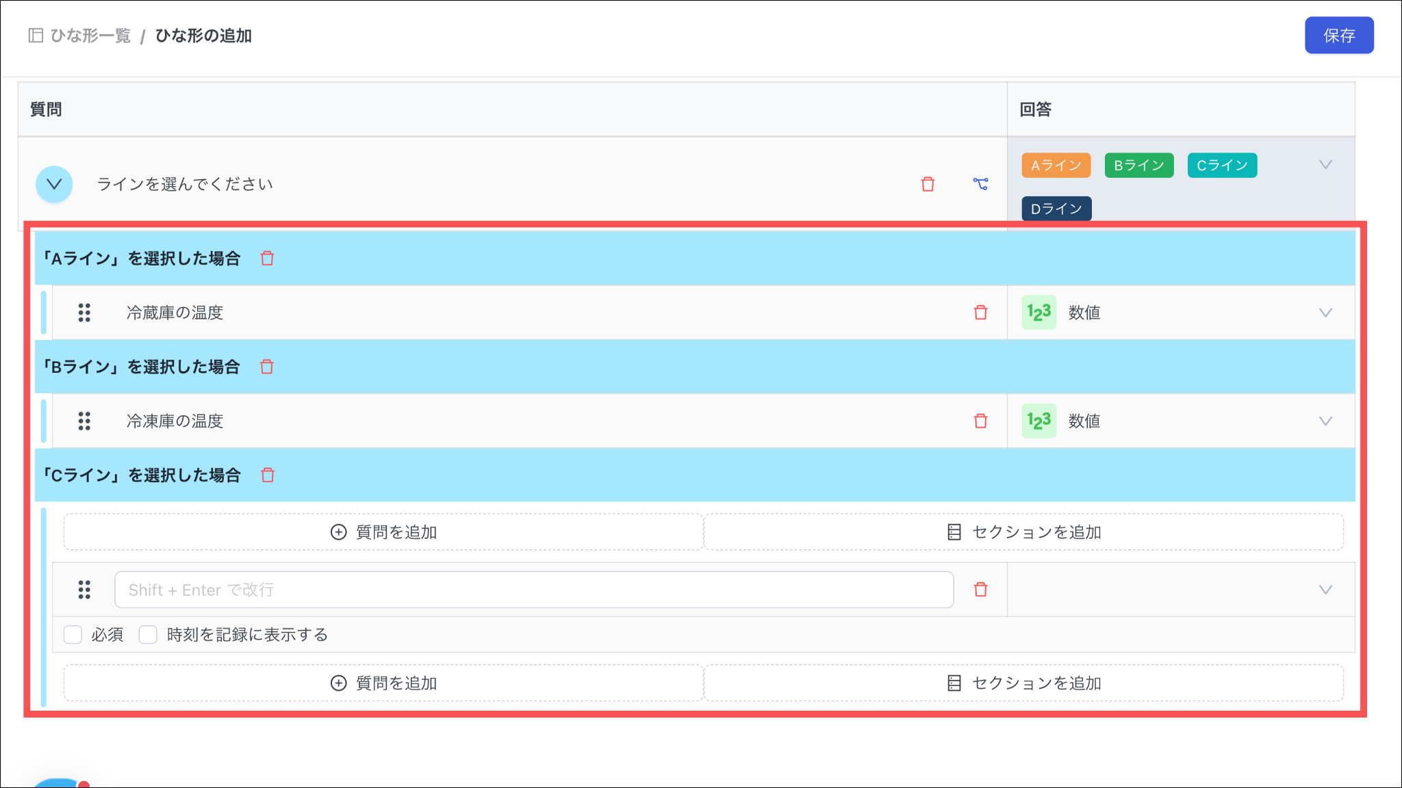Collapse the line question with round chevron
1402x788 pixels.
[x=54, y=184]
